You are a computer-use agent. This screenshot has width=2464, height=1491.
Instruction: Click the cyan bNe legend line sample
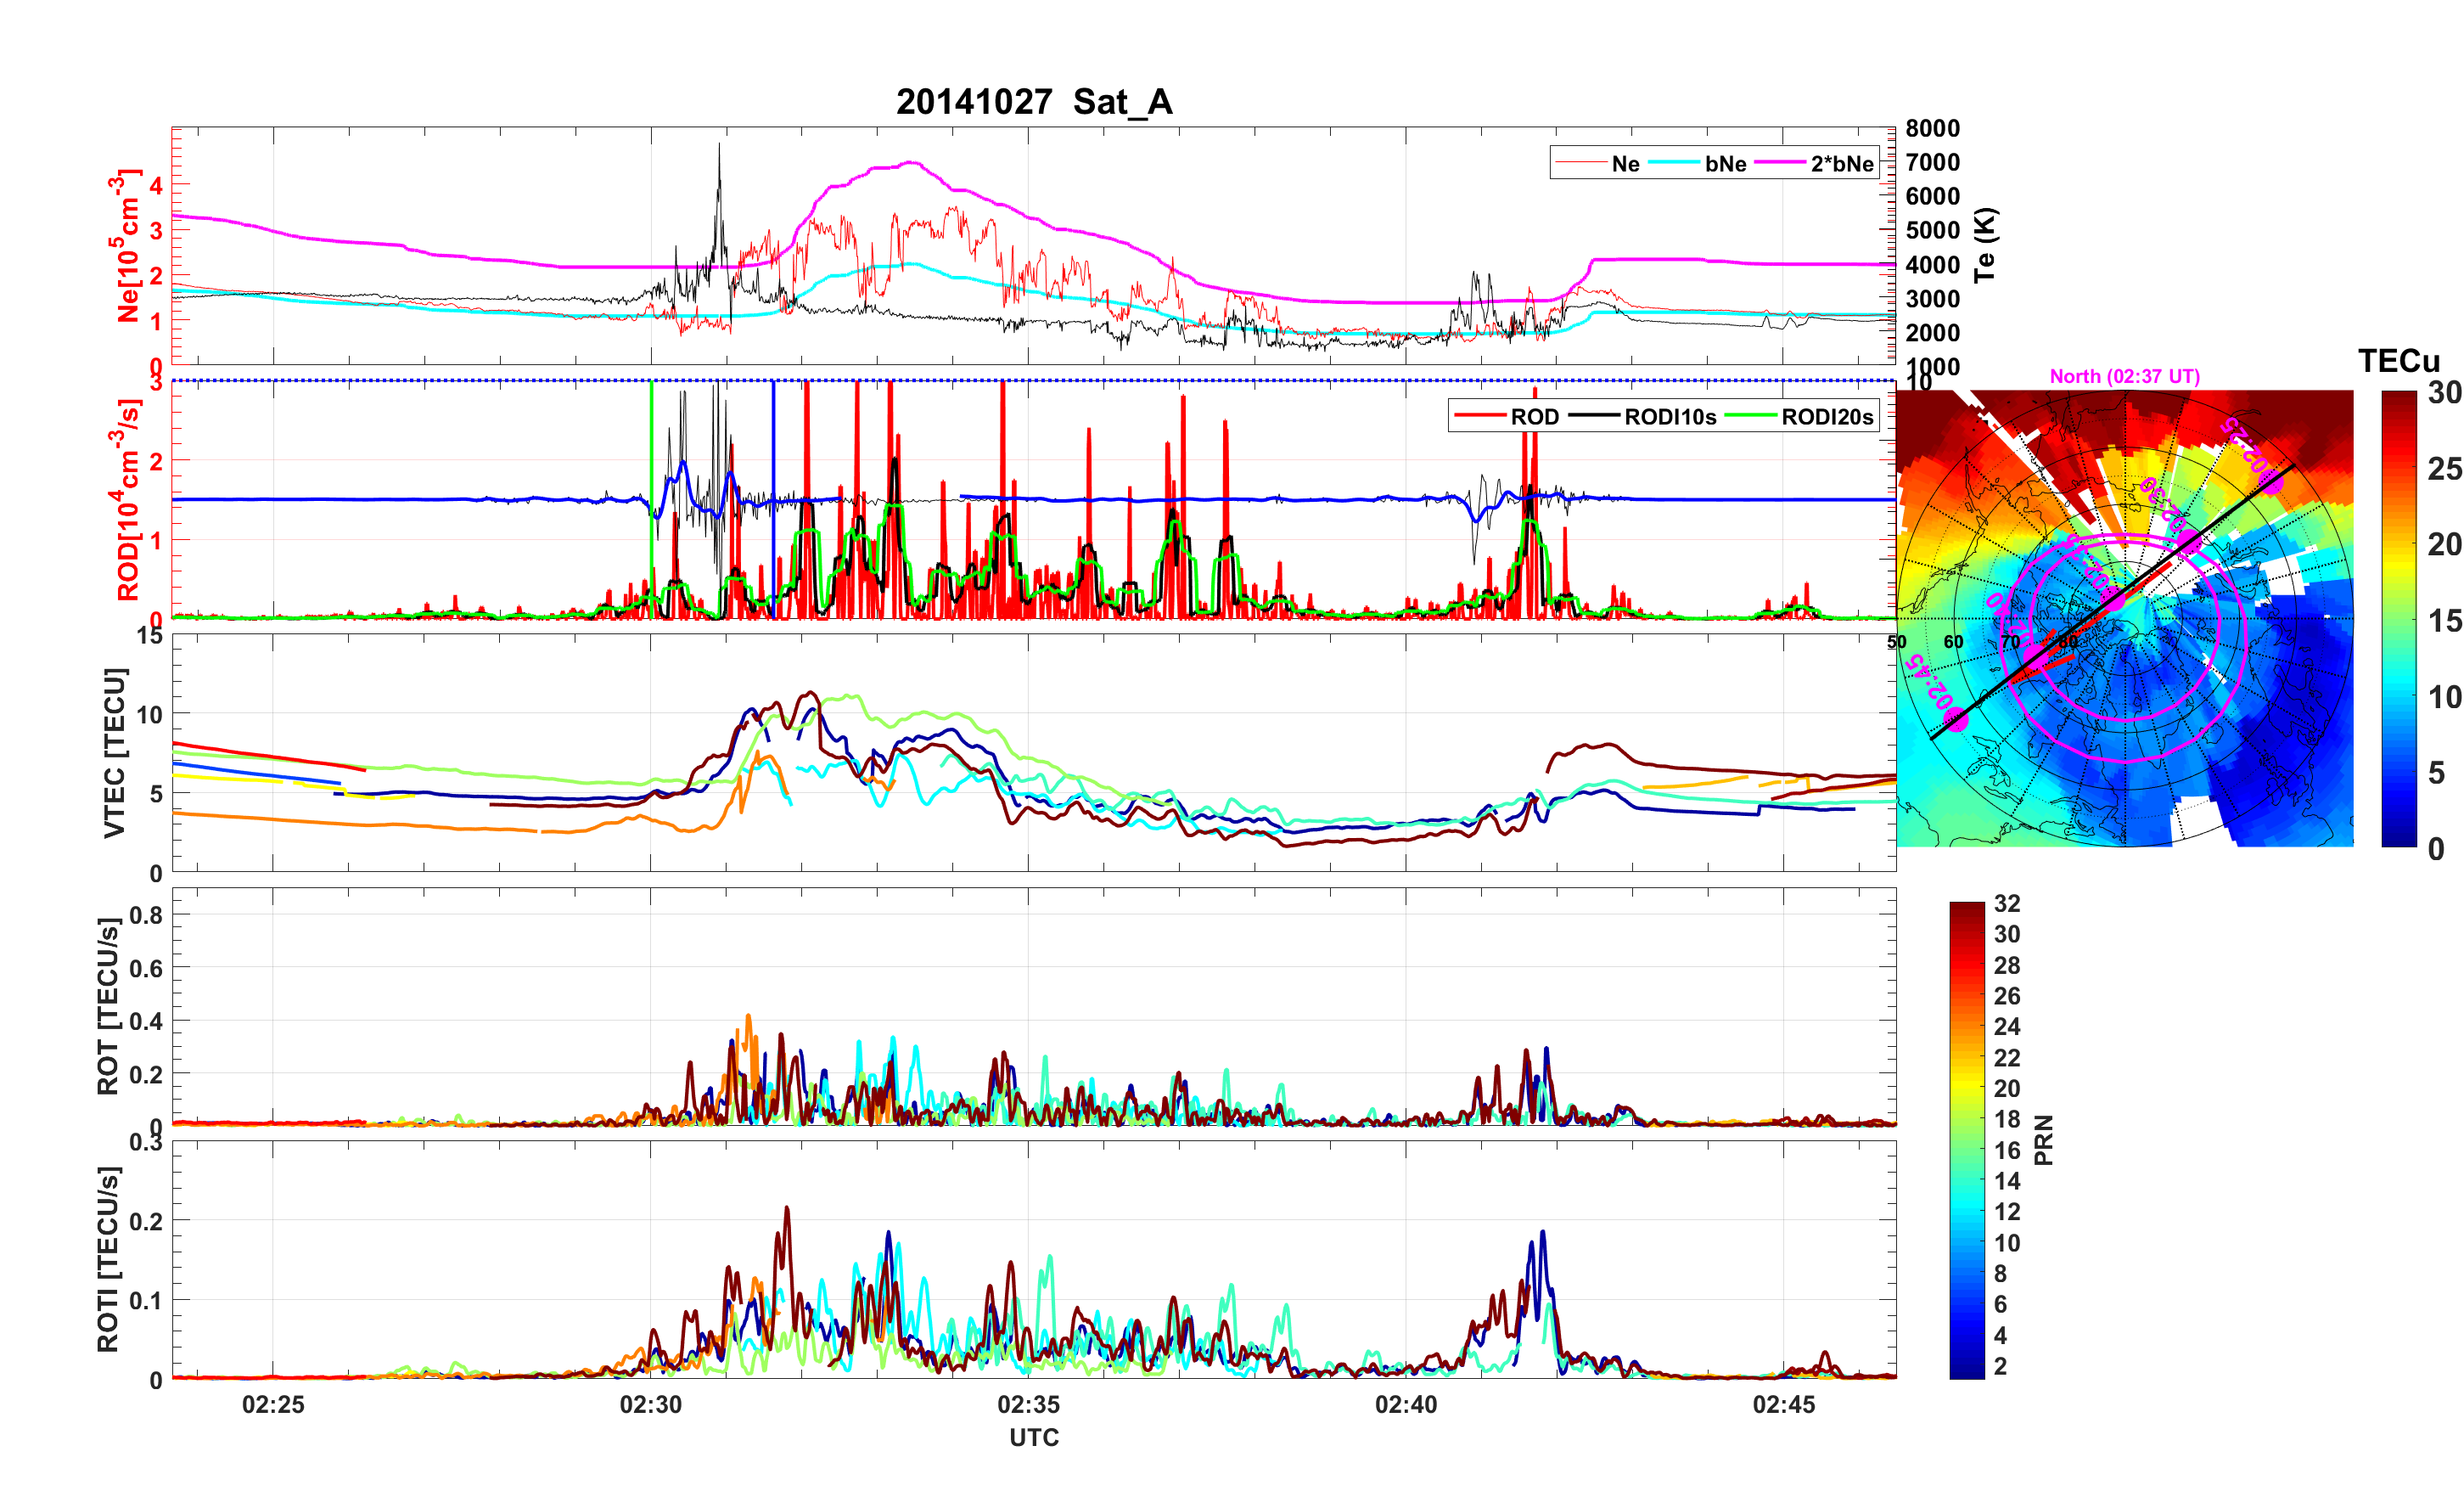(1673, 163)
